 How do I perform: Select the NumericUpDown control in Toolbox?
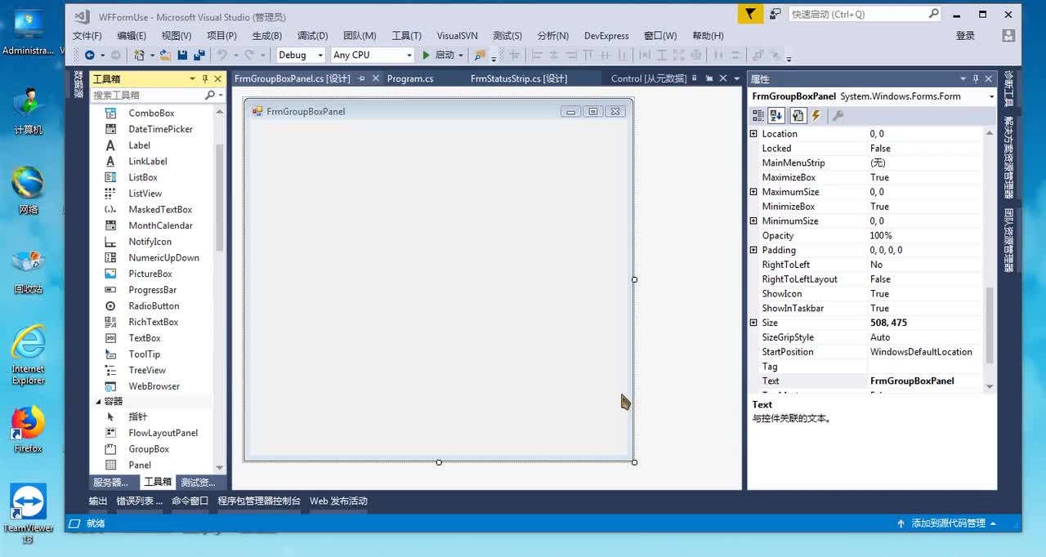(163, 257)
